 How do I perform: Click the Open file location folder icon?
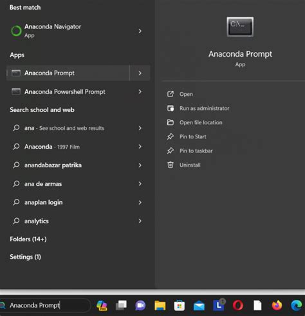coord(171,122)
